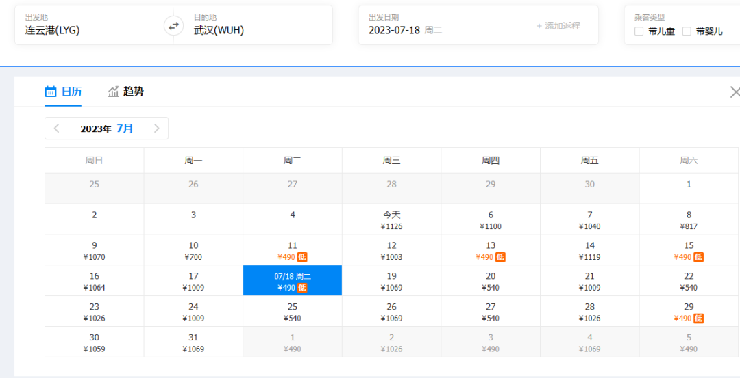Select July 16 priced ¥1064
The width and height of the screenshot is (740, 378).
tap(95, 280)
